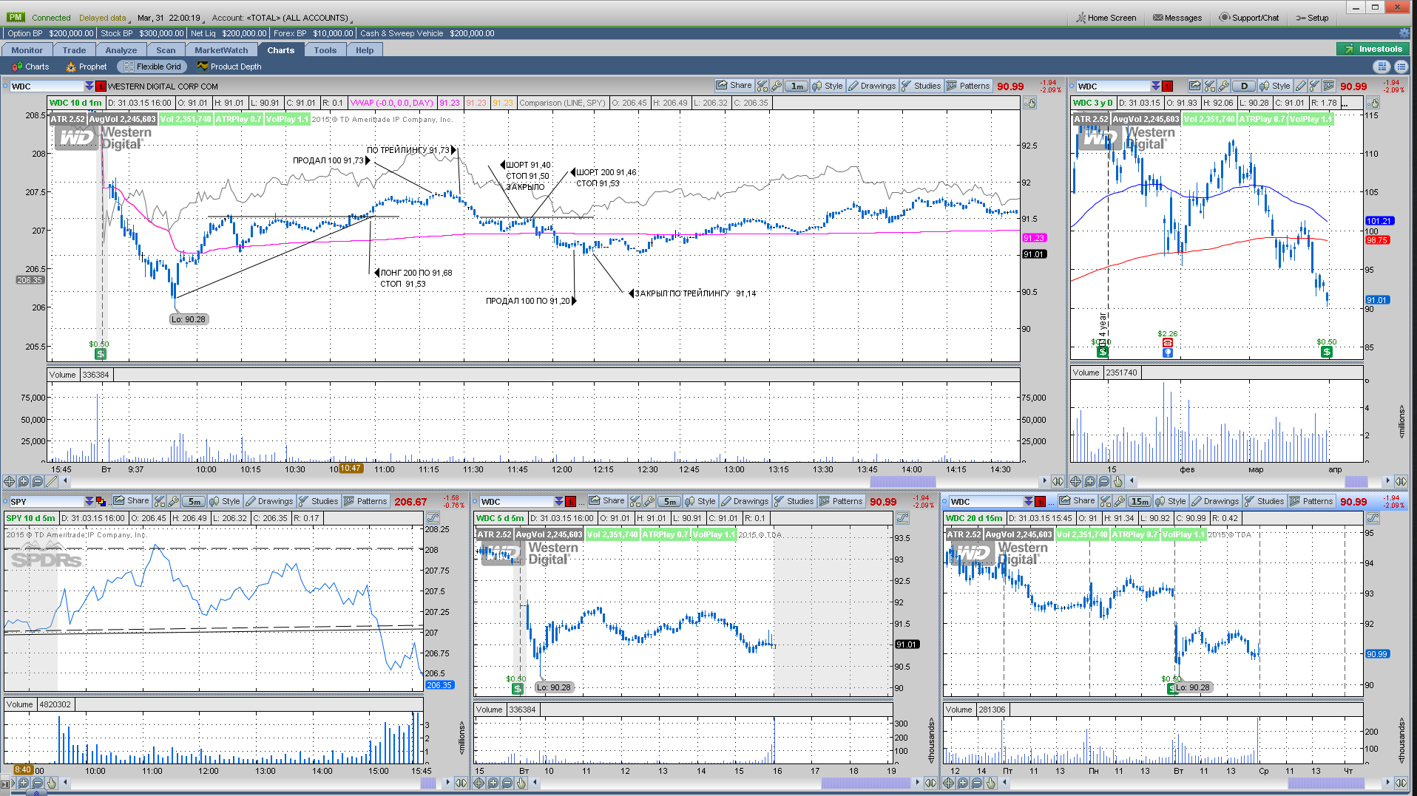
Task: Go to Home Screen
Action: point(1106,18)
